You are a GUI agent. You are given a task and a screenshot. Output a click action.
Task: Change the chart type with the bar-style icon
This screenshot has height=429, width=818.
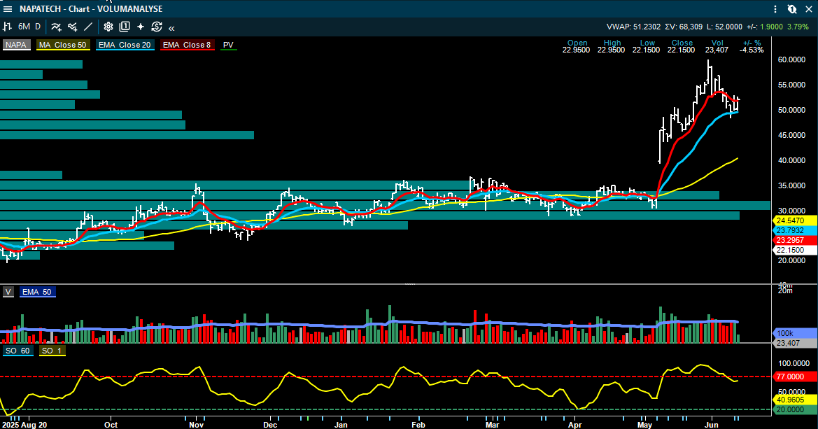[x=7, y=27]
